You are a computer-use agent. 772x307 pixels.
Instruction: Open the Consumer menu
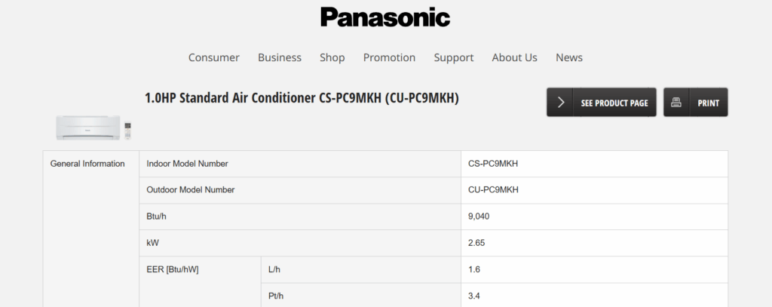(x=214, y=57)
